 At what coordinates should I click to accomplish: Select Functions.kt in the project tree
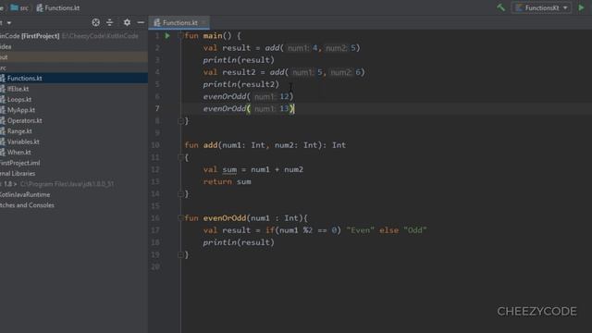74,78
